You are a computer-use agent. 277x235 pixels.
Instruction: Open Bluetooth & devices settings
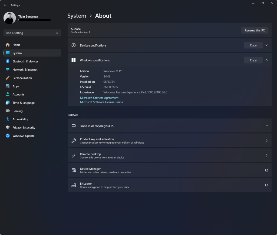(x=32, y=61)
